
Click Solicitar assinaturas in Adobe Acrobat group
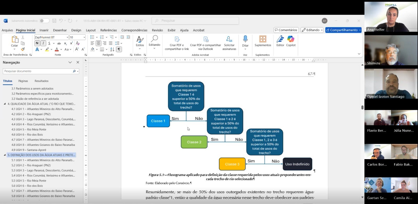tap(229, 43)
